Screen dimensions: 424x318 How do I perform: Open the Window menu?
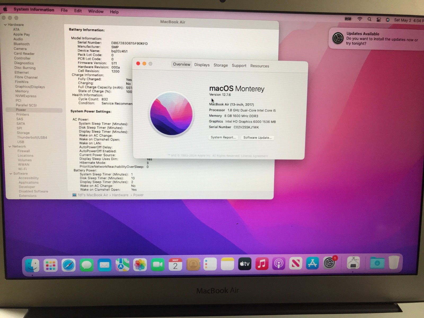click(x=96, y=11)
